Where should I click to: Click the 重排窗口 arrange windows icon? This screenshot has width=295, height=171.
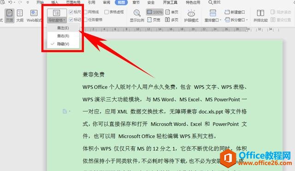click(212, 13)
